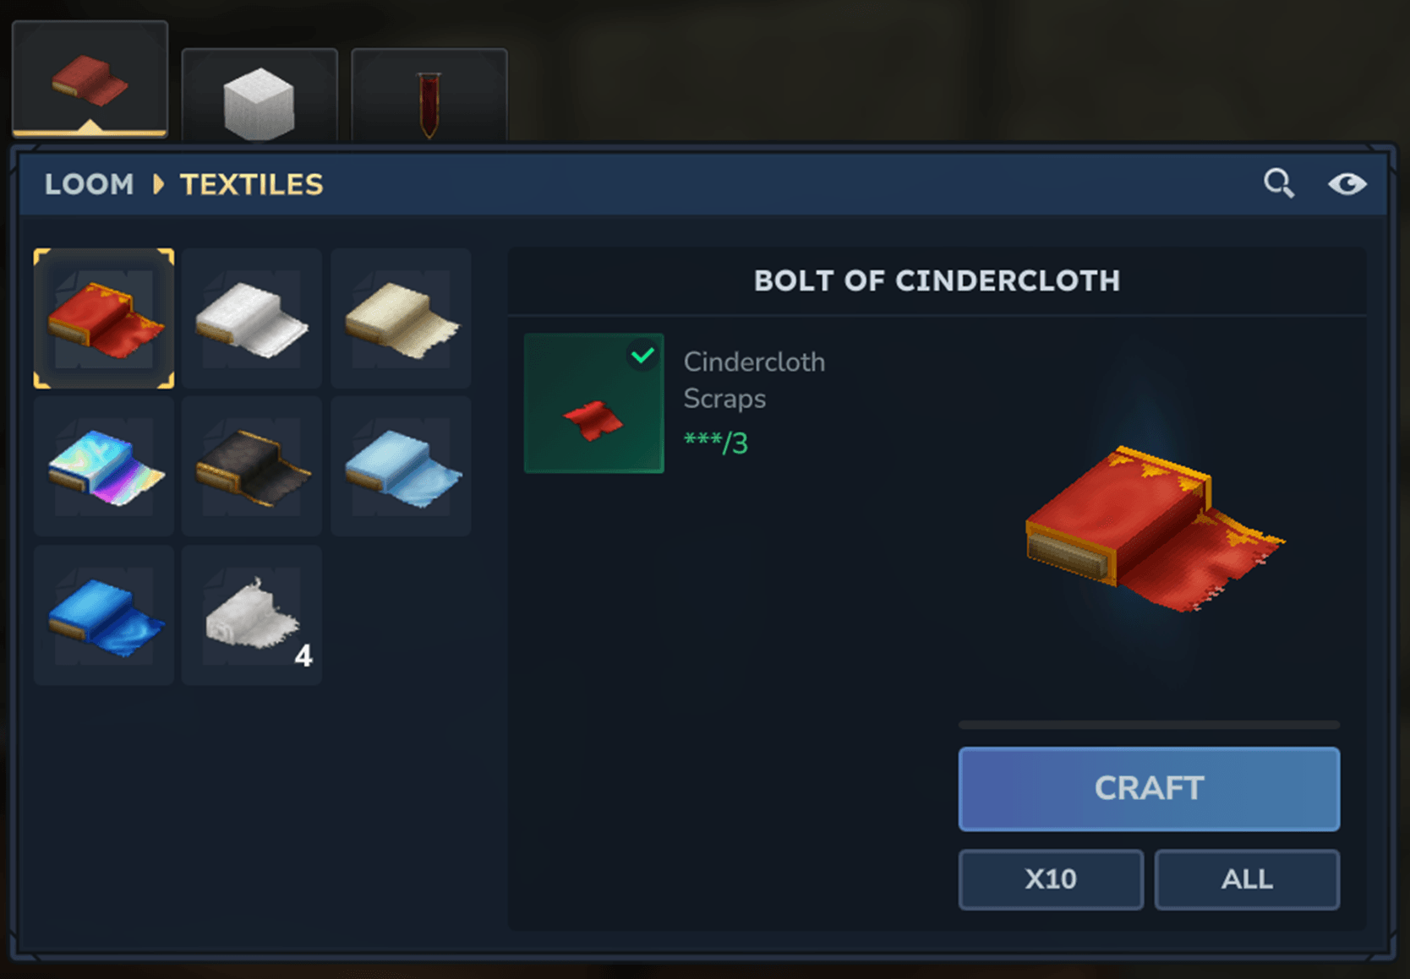The image size is (1410, 979).
Task: Craft ten using the X10 button
Action: (x=1051, y=879)
